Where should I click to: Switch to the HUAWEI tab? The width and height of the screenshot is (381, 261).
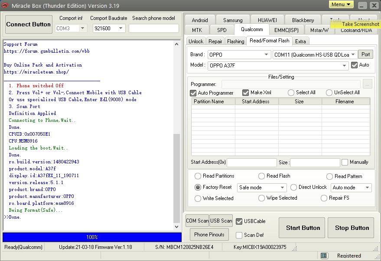pyautogui.click(x=267, y=20)
